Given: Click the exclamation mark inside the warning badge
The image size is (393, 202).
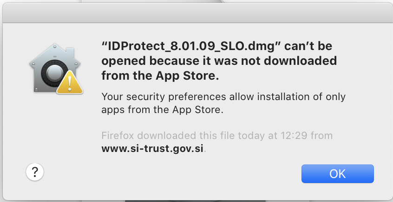Looking at the screenshot, I should click(70, 83).
